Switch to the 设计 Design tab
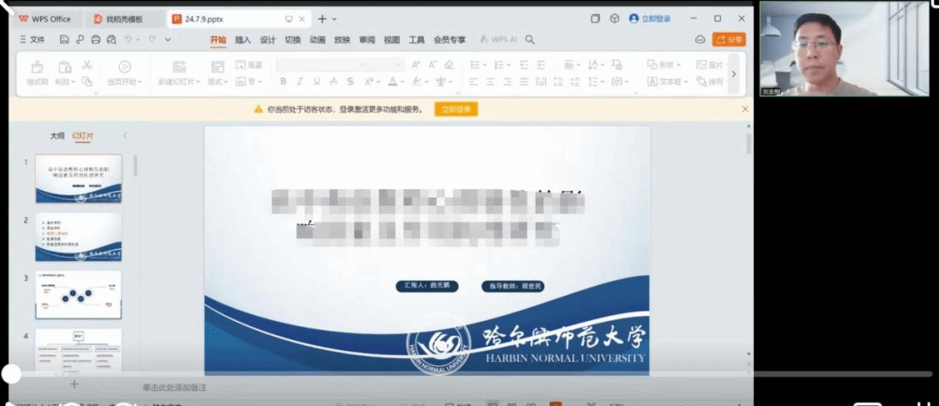This screenshot has height=406, width=939. pos(268,40)
